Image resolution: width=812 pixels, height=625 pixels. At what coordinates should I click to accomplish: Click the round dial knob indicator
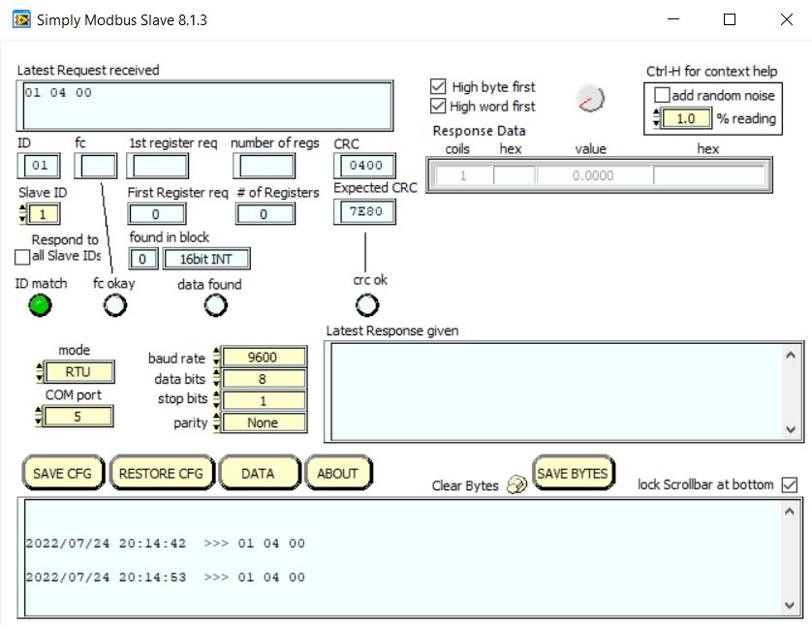pyautogui.click(x=590, y=99)
